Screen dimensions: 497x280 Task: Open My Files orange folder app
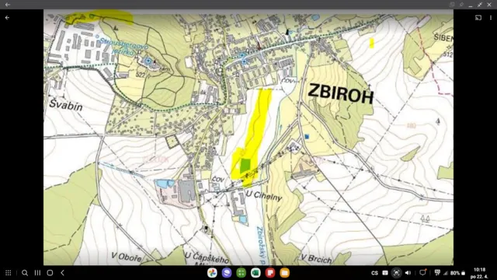[x=285, y=273]
